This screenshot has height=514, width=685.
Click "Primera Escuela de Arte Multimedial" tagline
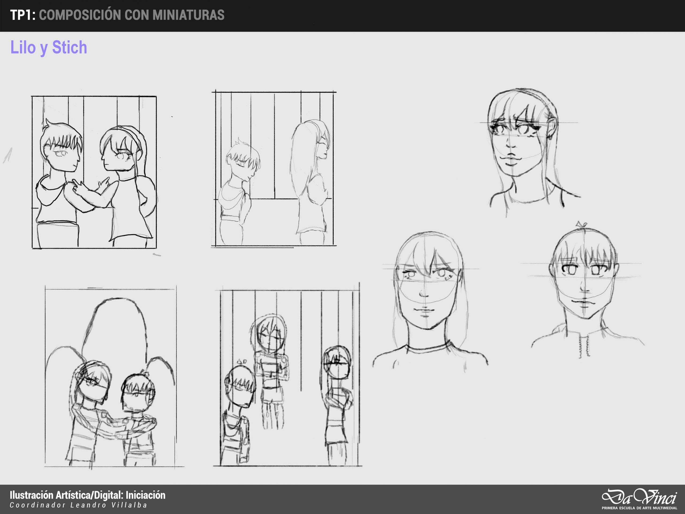(x=639, y=508)
